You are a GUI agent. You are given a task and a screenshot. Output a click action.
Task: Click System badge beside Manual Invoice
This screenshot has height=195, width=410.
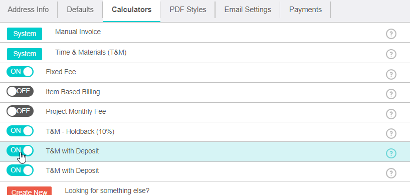[x=25, y=34]
